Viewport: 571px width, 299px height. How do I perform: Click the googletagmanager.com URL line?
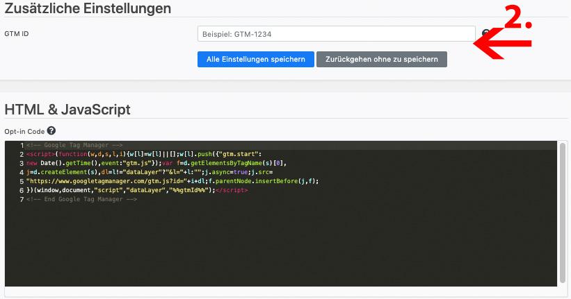pyautogui.click(x=172, y=181)
